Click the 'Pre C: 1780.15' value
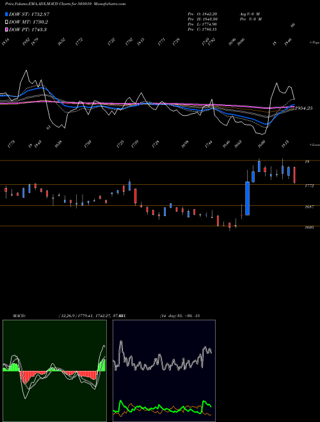This screenshot has height=422, width=320. point(202,29)
